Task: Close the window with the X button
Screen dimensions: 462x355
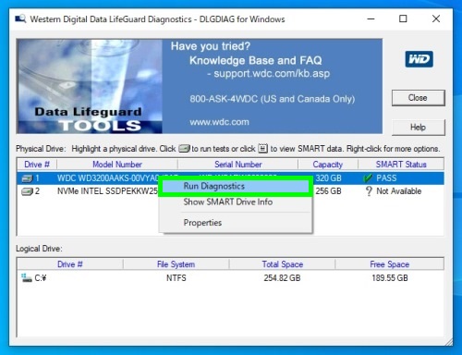Action: click(436, 18)
